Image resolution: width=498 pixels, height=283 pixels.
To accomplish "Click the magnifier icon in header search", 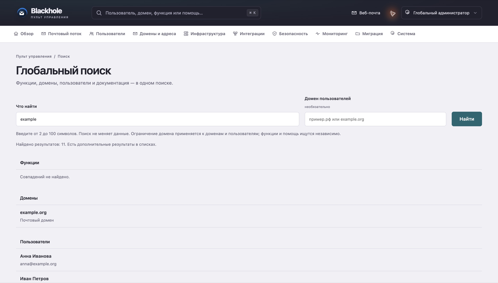I will coord(99,13).
